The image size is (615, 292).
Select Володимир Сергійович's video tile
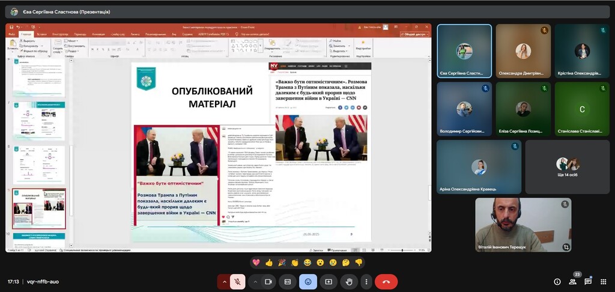point(464,109)
